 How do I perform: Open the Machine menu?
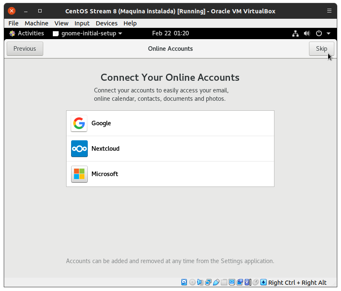pos(36,23)
